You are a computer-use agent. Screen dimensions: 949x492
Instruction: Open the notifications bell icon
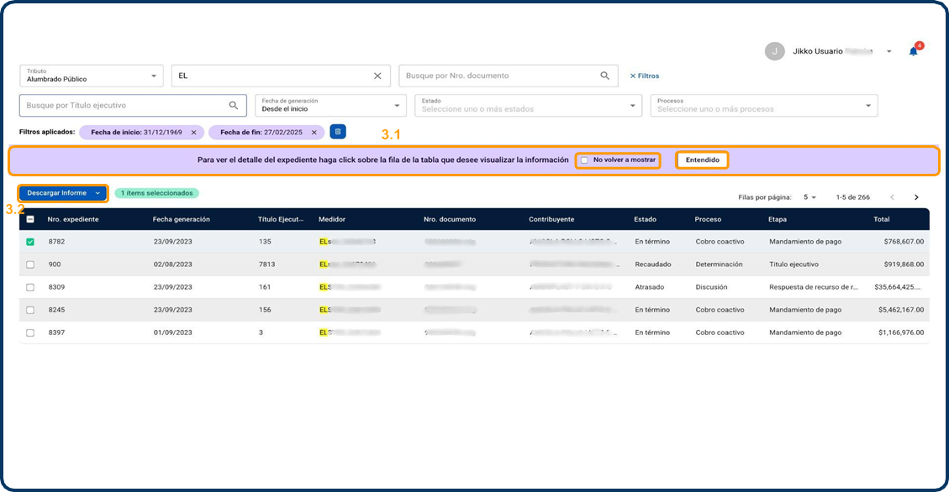(x=913, y=51)
